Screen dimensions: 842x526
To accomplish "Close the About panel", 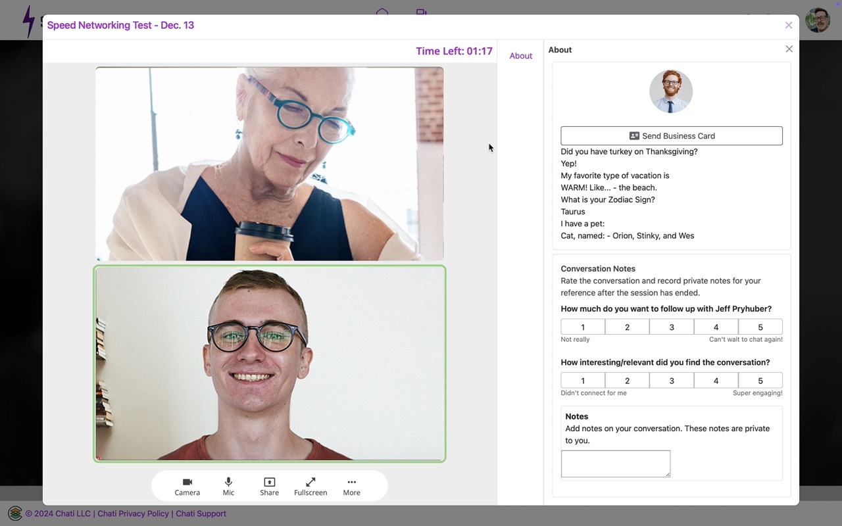I will pyautogui.click(x=789, y=49).
